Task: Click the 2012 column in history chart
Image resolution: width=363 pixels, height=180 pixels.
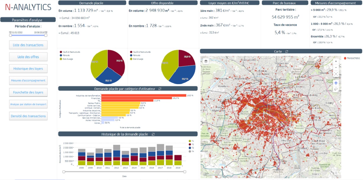Action: (x=116, y=155)
